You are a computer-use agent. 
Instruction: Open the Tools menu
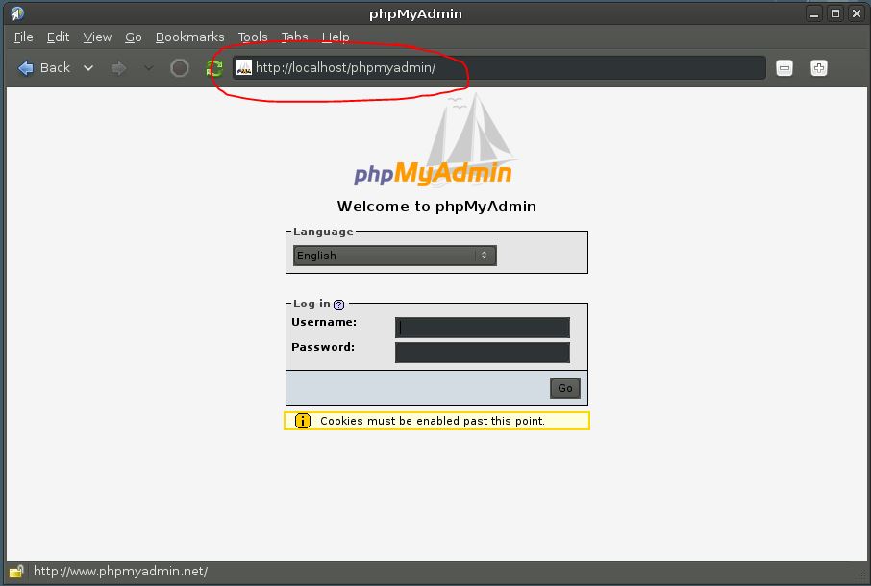coord(253,37)
